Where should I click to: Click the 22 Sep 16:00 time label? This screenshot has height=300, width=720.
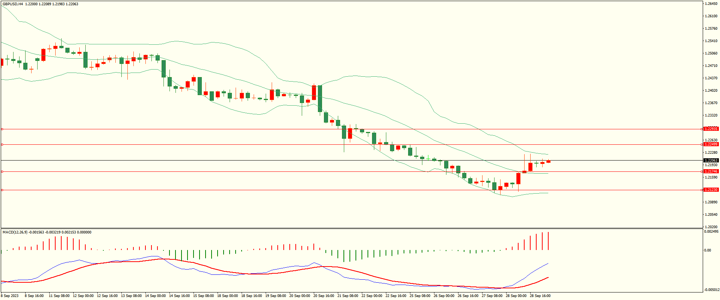396,296
